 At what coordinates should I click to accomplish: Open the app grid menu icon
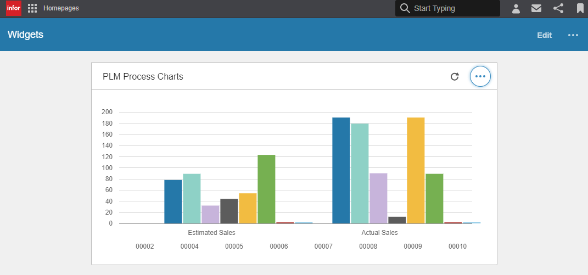click(32, 8)
